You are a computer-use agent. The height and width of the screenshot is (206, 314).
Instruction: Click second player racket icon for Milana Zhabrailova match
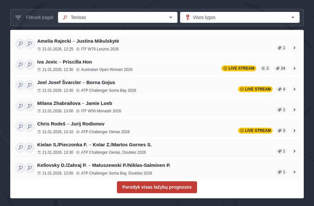(30, 106)
